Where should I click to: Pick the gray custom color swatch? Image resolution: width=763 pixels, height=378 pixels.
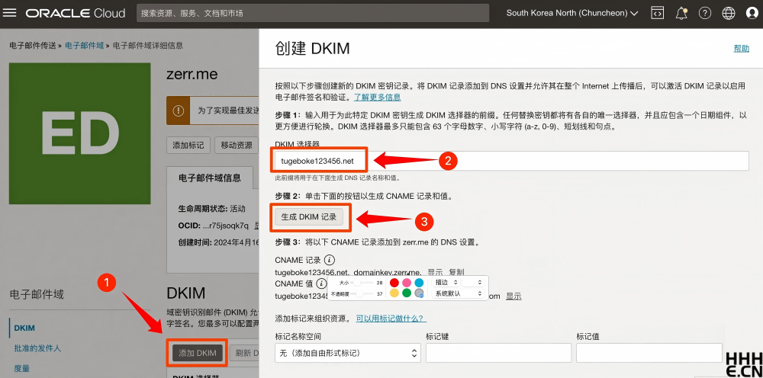click(x=419, y=293)
